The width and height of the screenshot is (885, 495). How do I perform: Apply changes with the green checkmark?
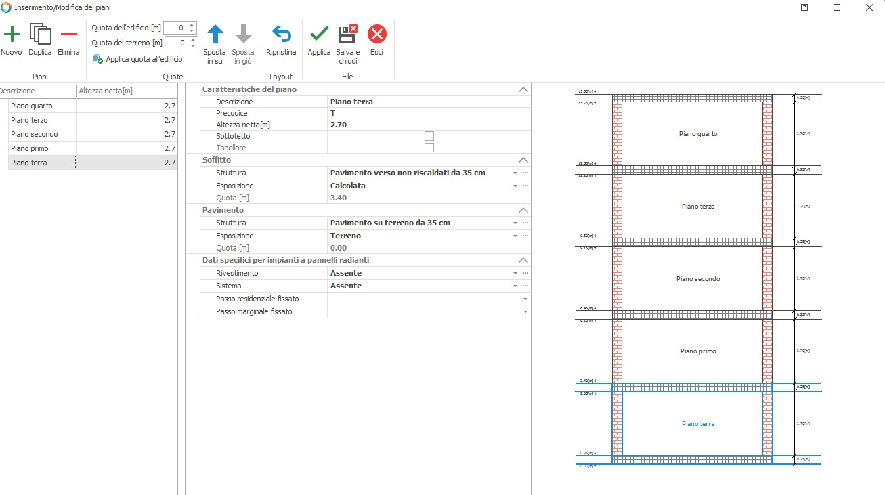(x=319, y=34)
